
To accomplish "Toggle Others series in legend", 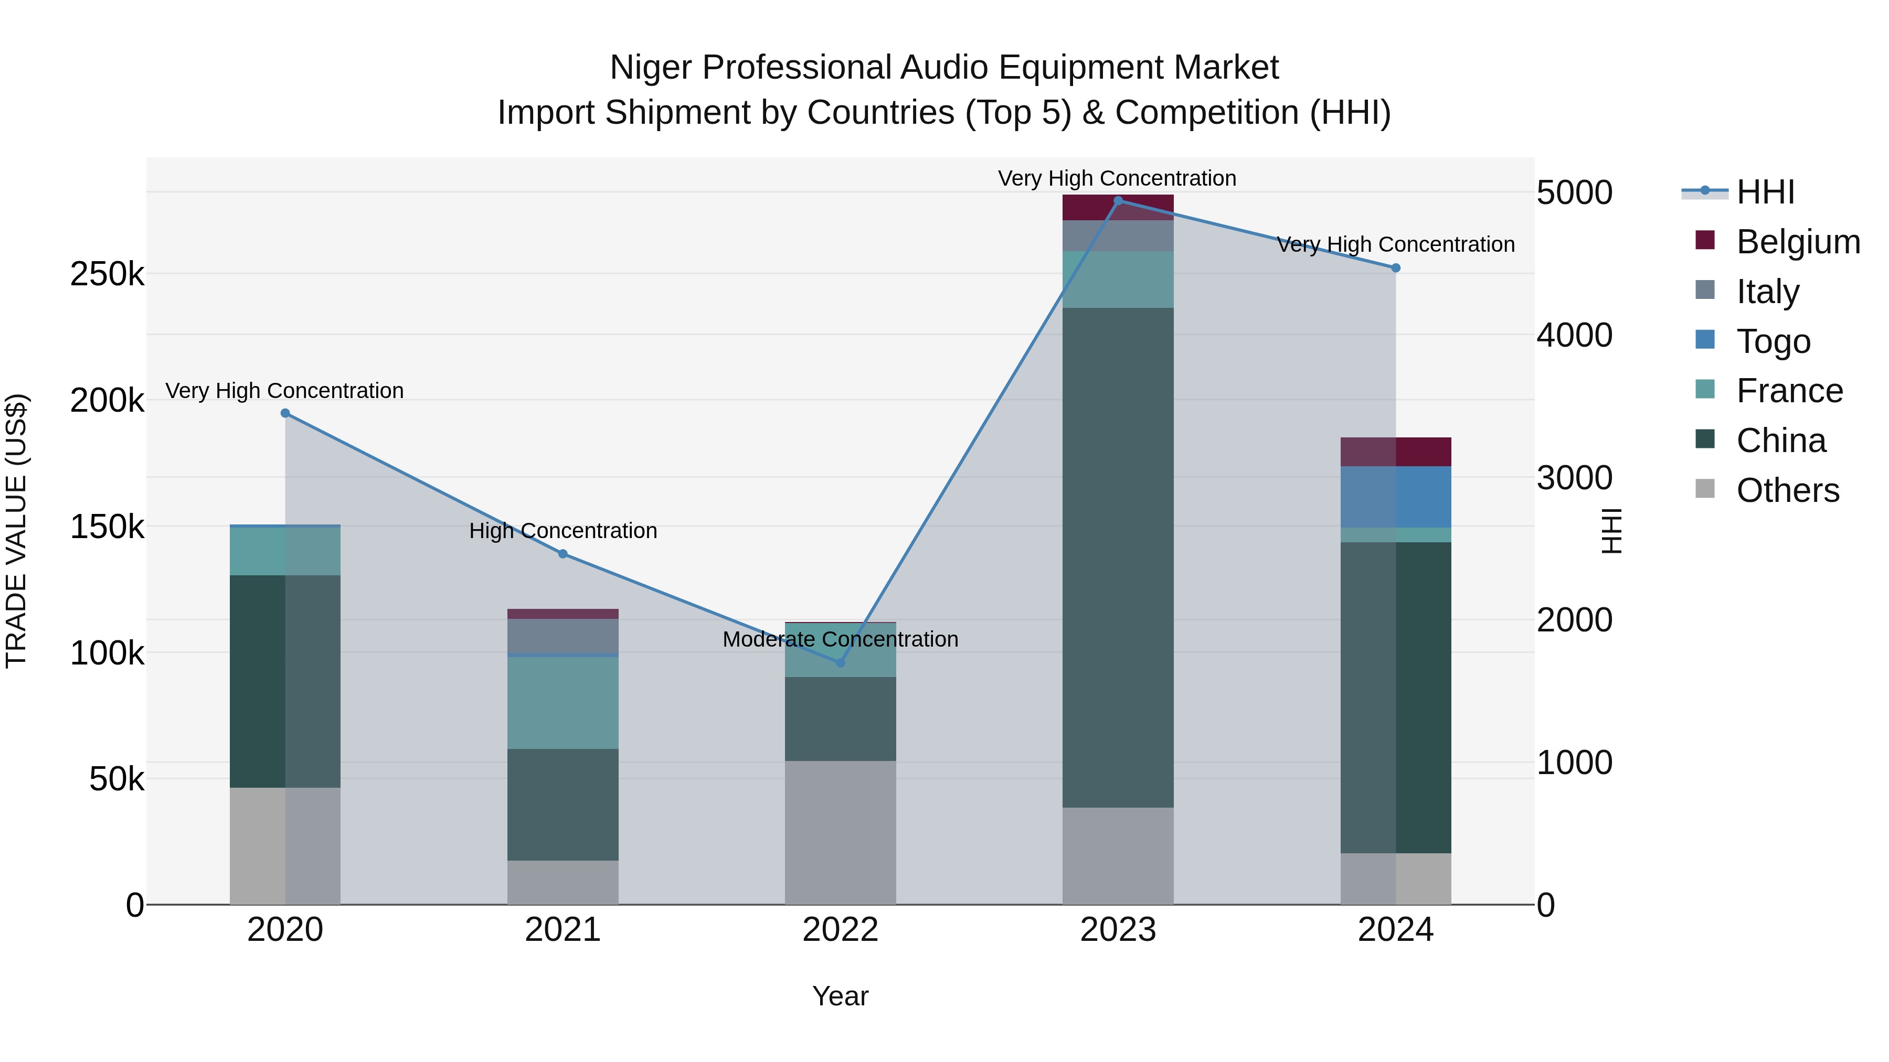I will point(1767,490).
